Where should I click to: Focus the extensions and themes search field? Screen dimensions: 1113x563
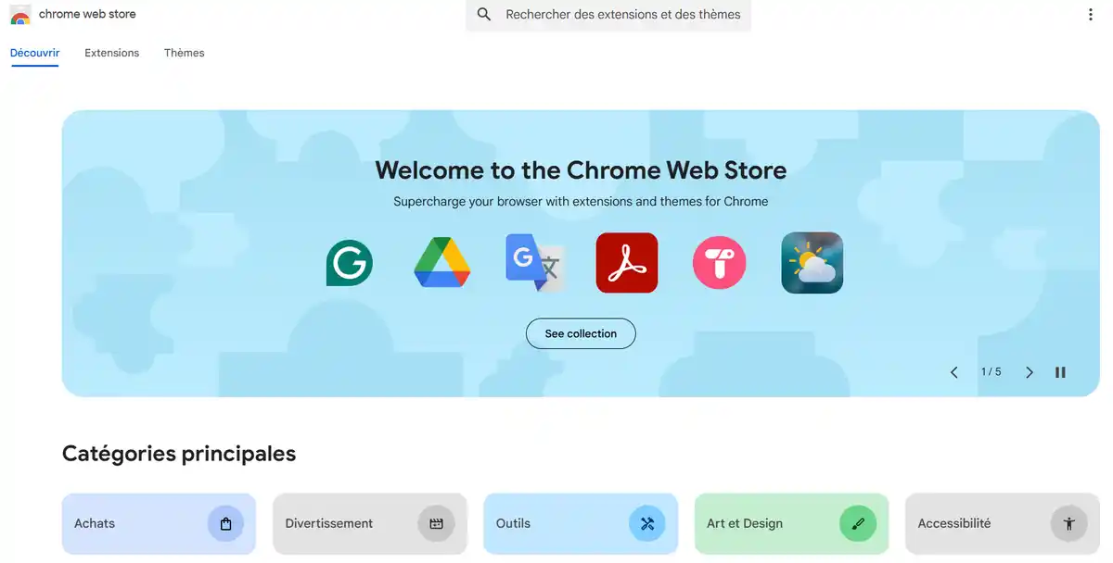[608, 15]
